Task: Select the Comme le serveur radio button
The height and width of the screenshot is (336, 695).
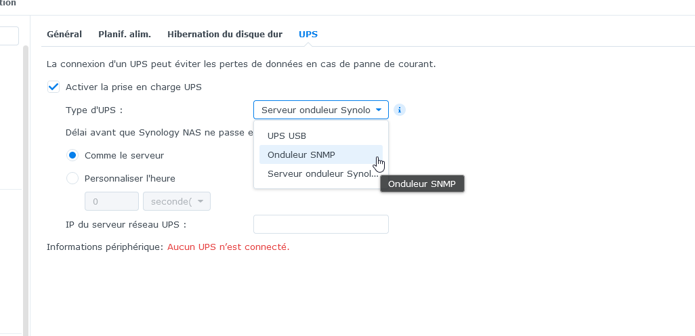Action: 72,156
